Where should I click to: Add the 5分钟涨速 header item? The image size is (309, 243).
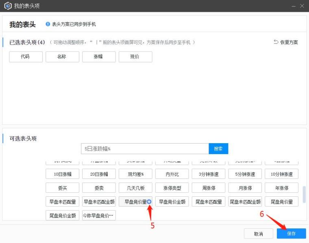pyautogui.click(x=245, y=174)
